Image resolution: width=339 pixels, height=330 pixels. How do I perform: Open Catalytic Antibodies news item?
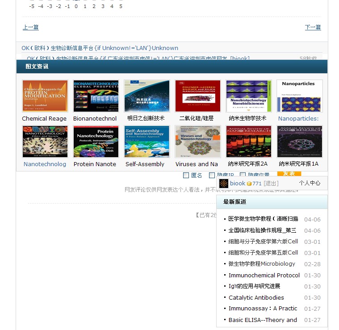(x=256, y=297)
